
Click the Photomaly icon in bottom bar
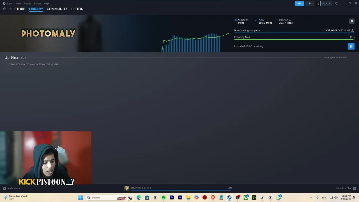127,188
